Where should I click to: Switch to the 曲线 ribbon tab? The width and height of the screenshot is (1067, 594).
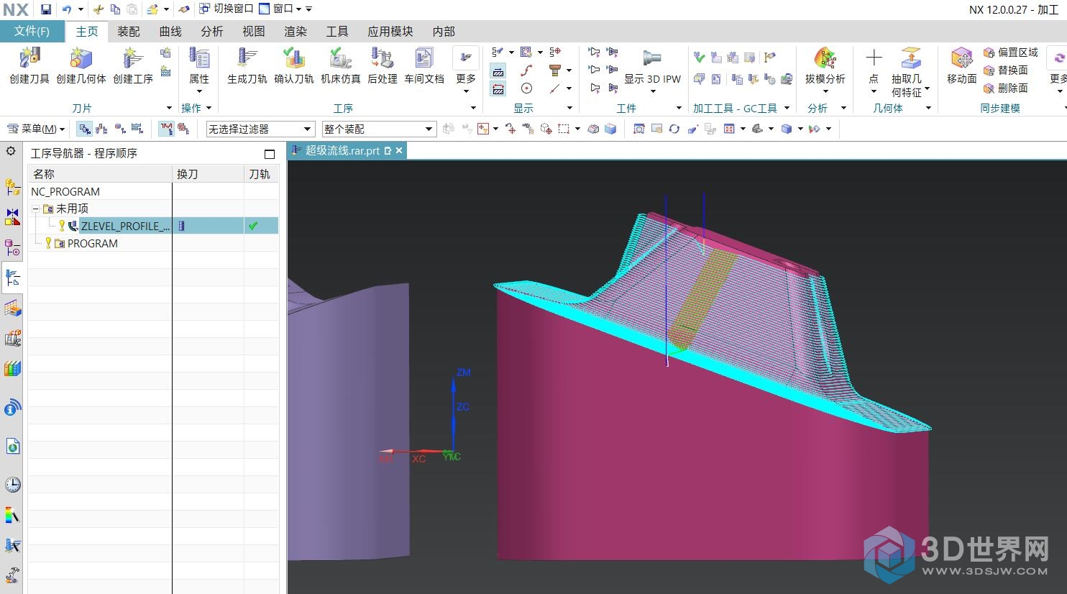[x=170, y=32]
